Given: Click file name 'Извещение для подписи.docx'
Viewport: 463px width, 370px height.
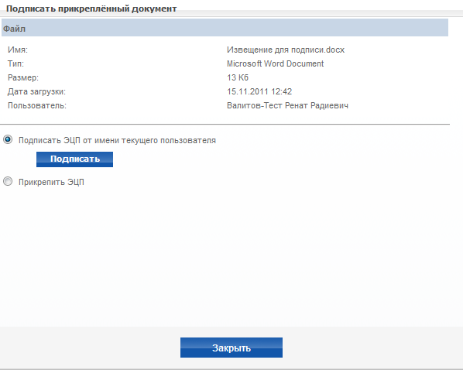Looking at the screenshot, I should coord(286,50).
